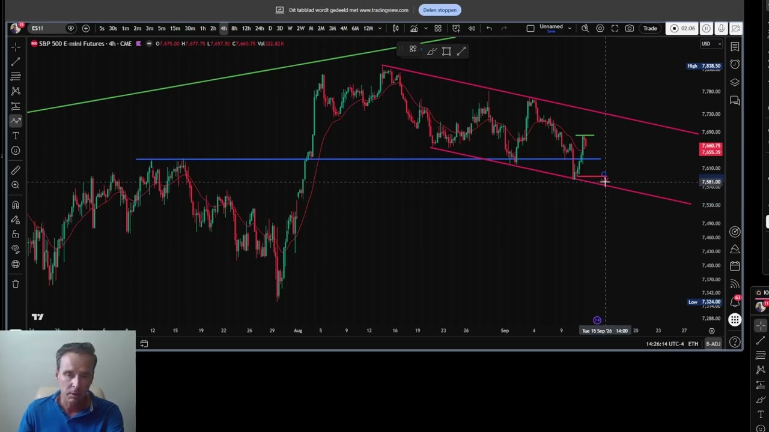Screen dimensions: 769x432
Task: Open quick search in top toolbar
Action: [x=585, y=28]
